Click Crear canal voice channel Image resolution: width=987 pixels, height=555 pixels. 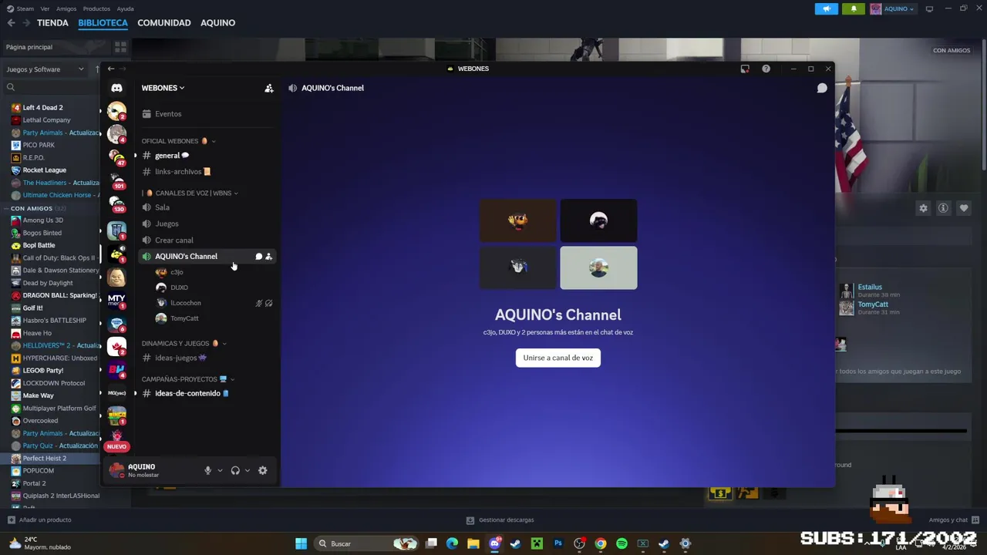click(207, 240)
